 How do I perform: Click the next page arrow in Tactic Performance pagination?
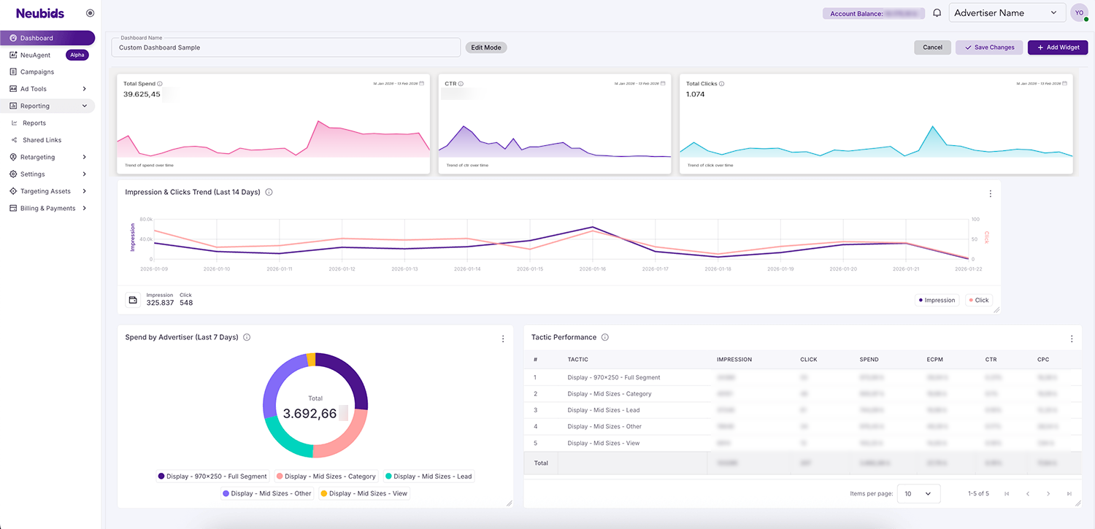1048,493
